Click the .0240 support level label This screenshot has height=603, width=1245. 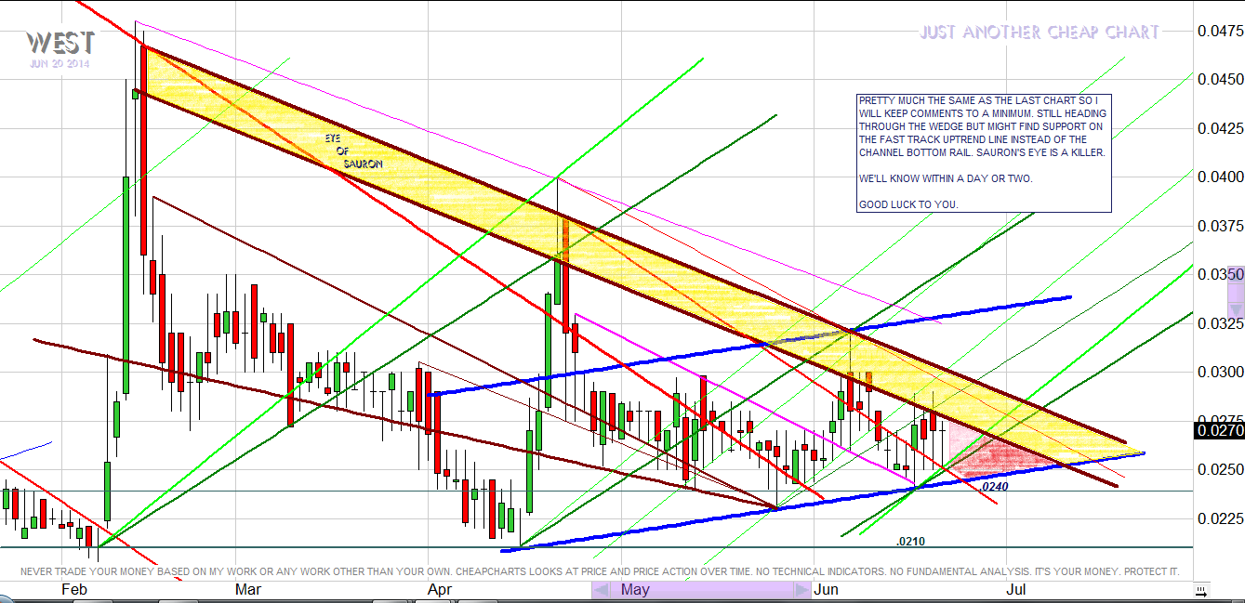[995, 486]
